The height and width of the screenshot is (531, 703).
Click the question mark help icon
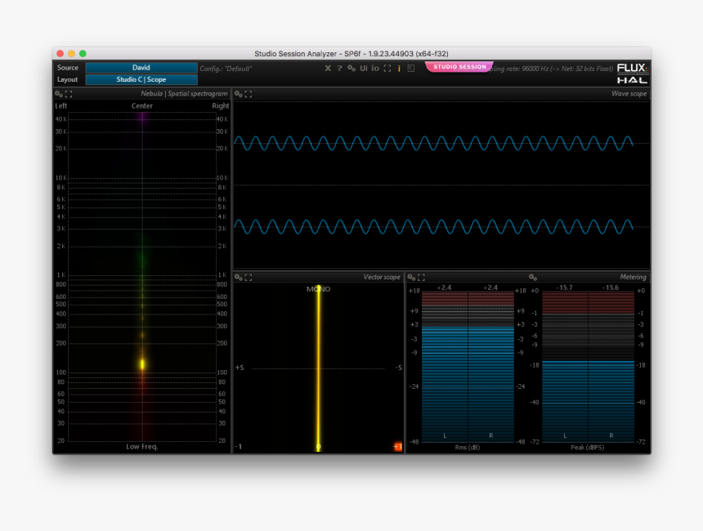click(x=339, y=69)
